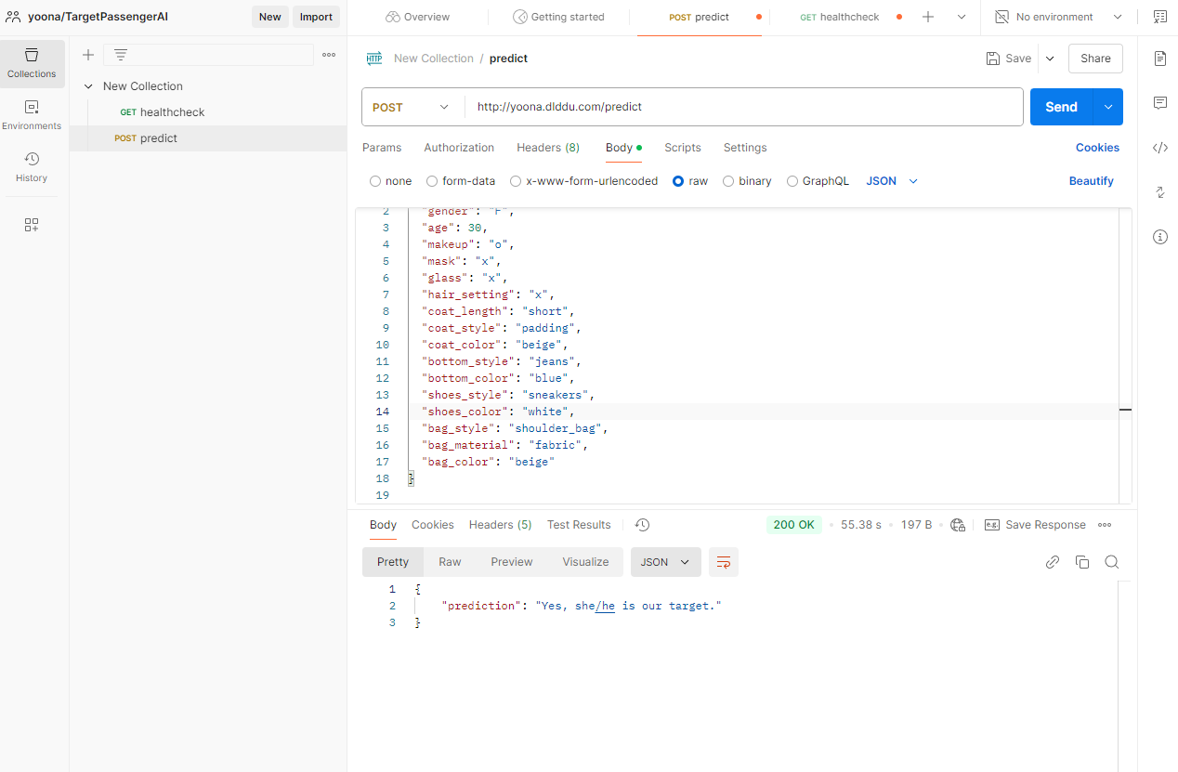The image size is (1178, 772).
Task: Open raw body JSON language dropdown
Action: click(x=892, y=181)
